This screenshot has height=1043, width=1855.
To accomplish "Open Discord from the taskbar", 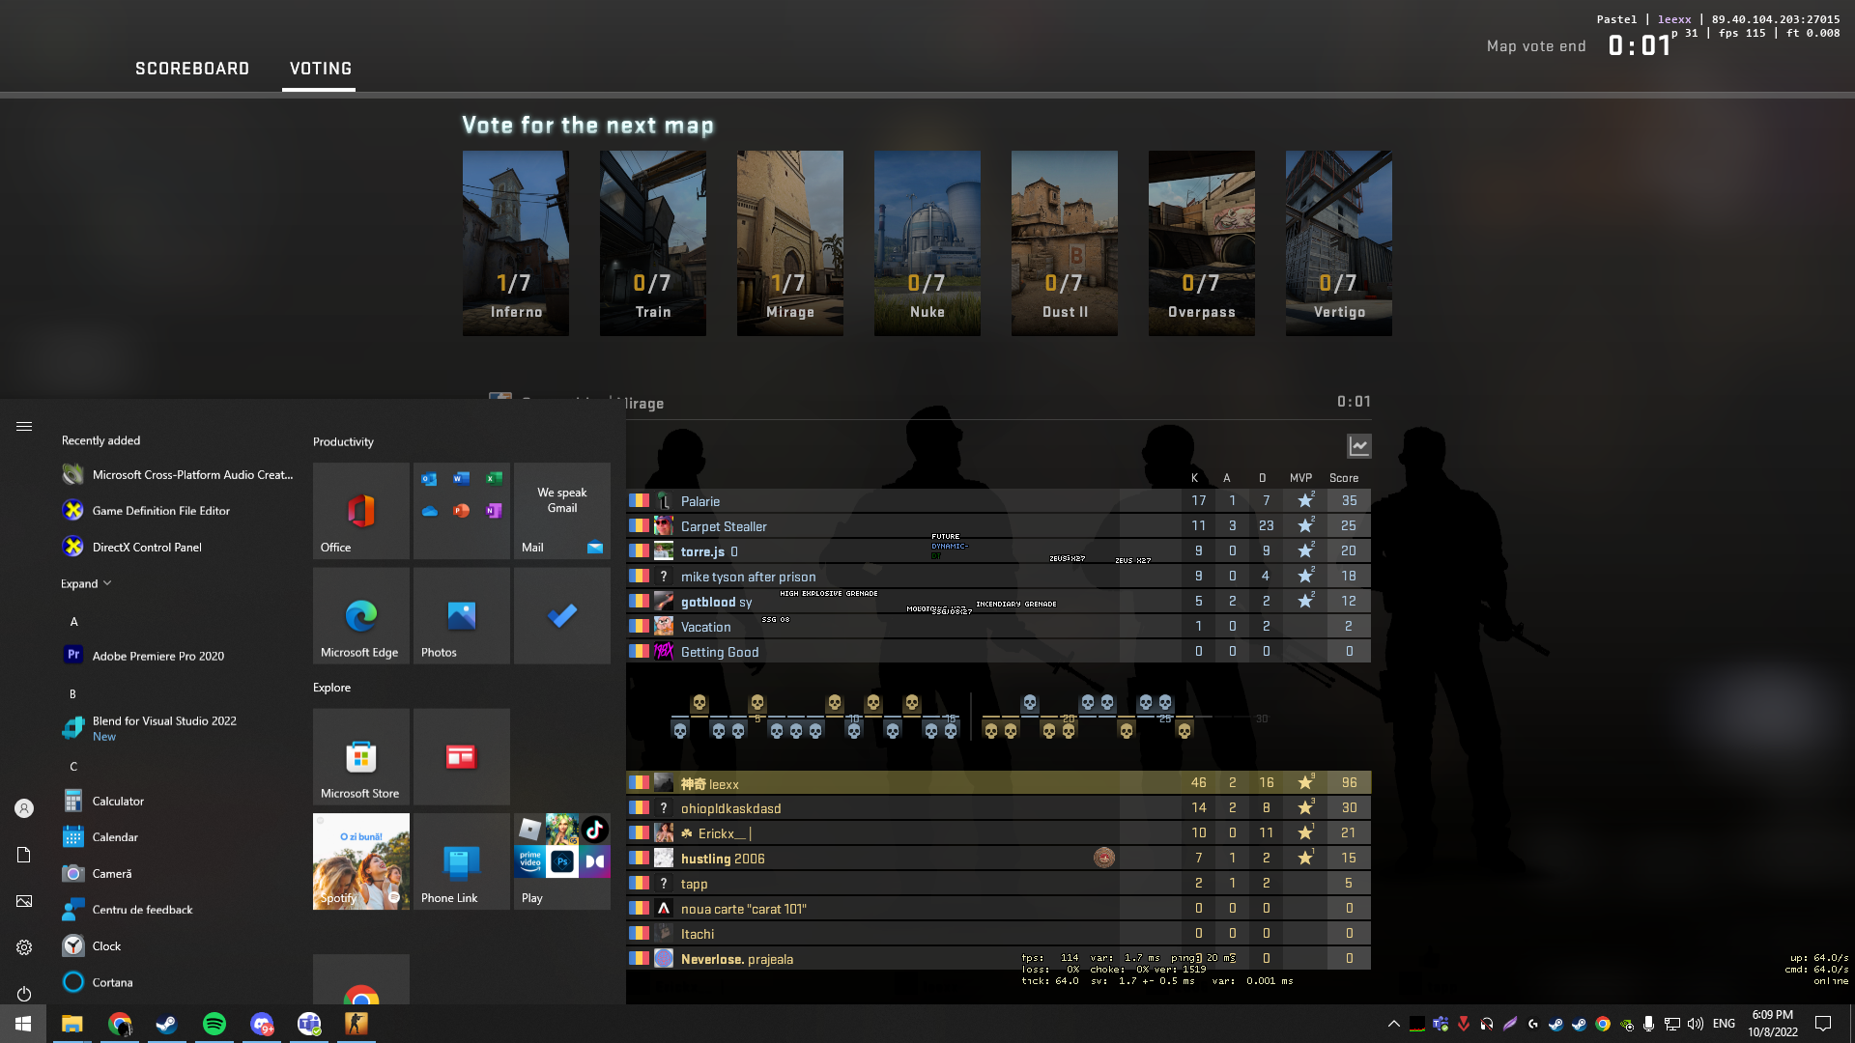I will click(262, 1024).
